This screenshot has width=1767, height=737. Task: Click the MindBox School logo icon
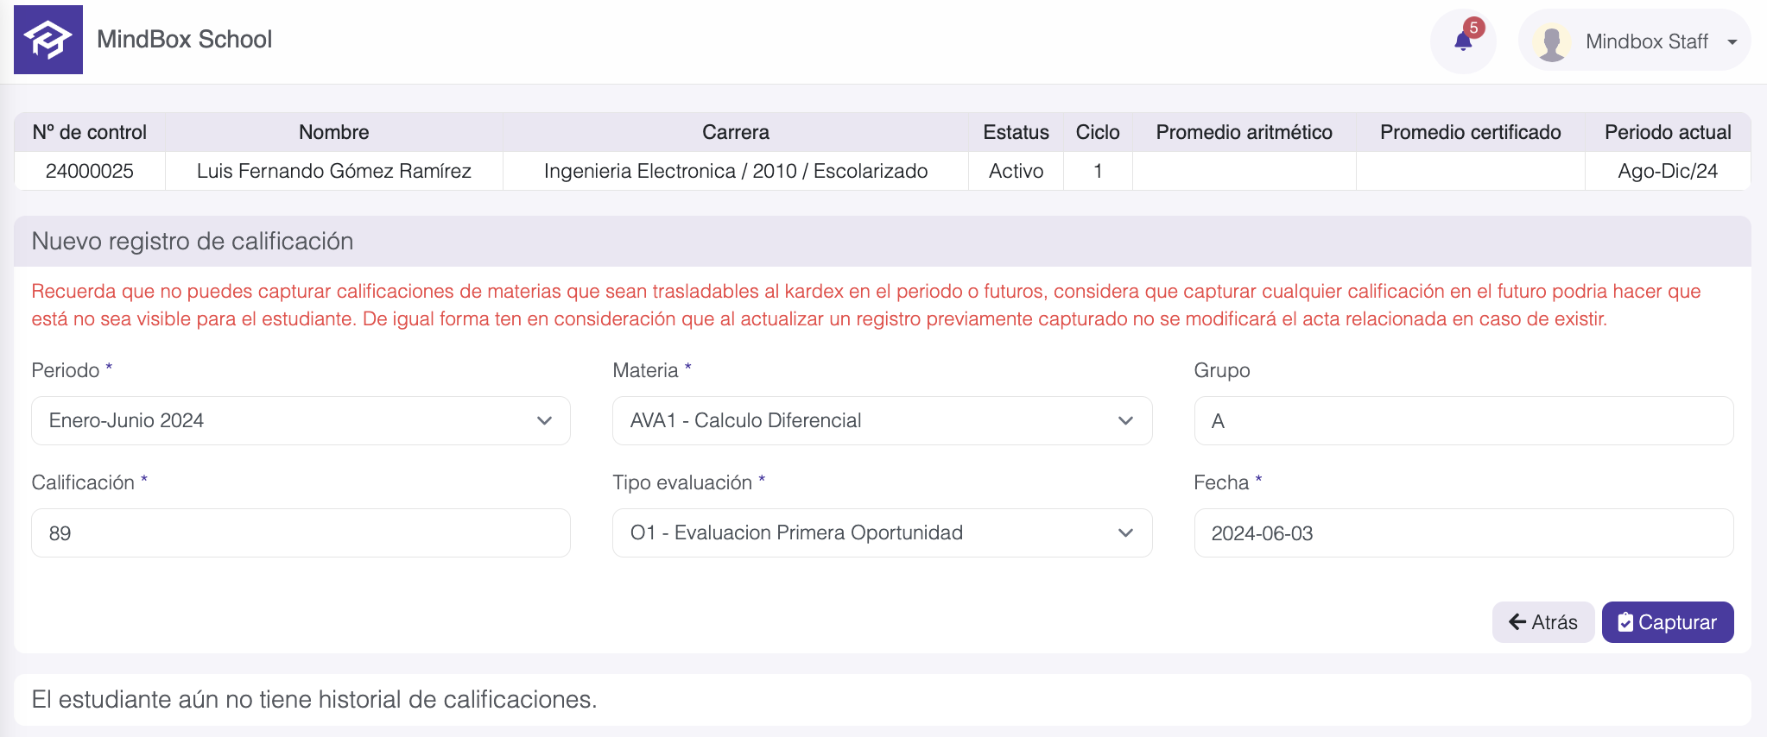click(x=48, y=40)
